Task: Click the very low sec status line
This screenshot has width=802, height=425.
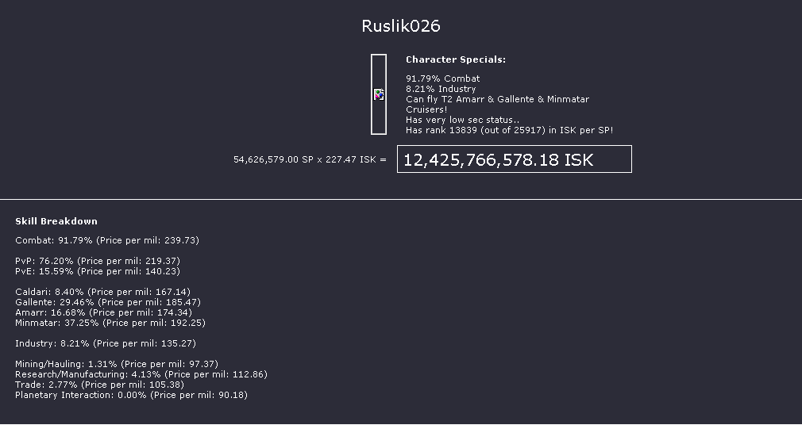Action: click(462, 120)
